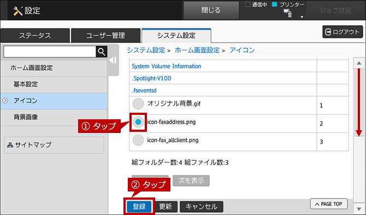Click inside the sidebar search field
Image resolution: width=366 pixels, height=215 pixels.
coord(50,51)
